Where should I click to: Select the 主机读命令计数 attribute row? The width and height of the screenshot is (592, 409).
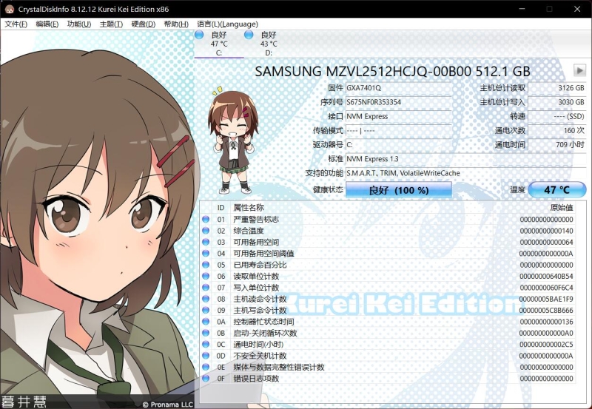point(388,299)
